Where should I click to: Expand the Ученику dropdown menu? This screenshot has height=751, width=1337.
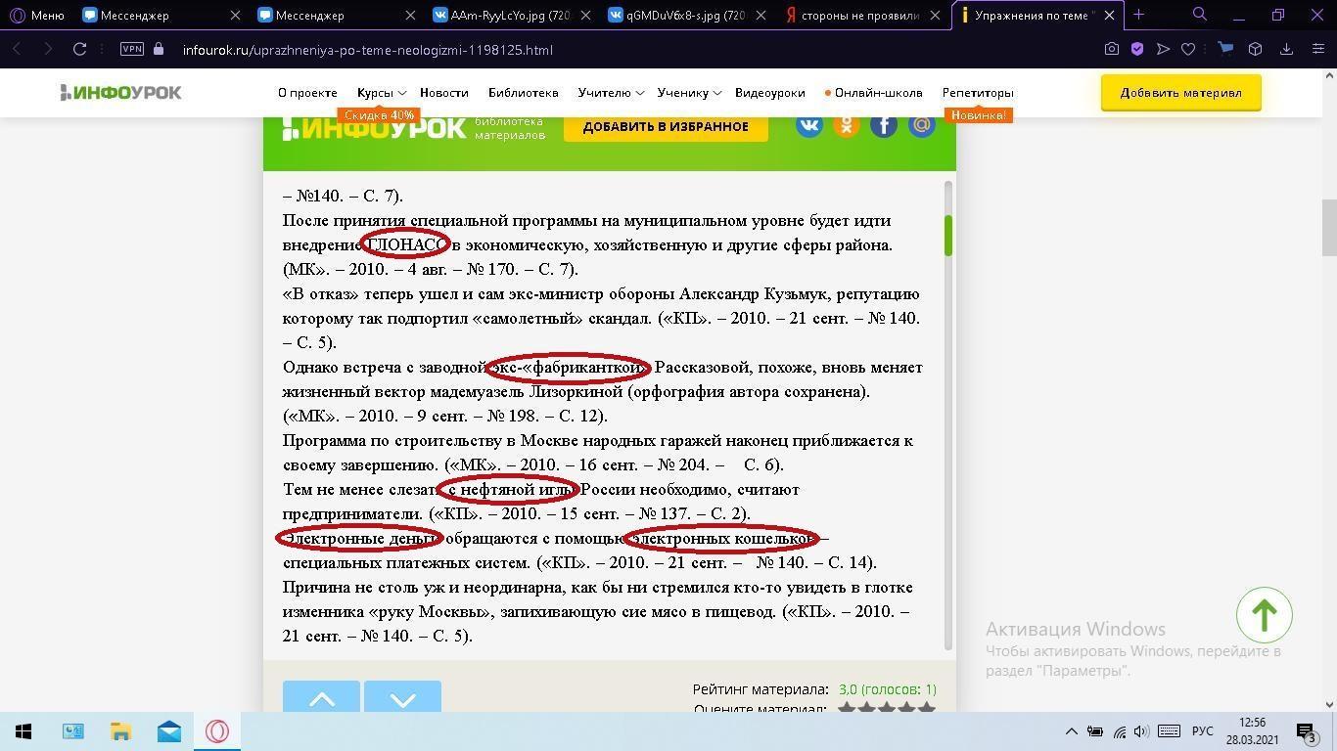coord(688,92)
